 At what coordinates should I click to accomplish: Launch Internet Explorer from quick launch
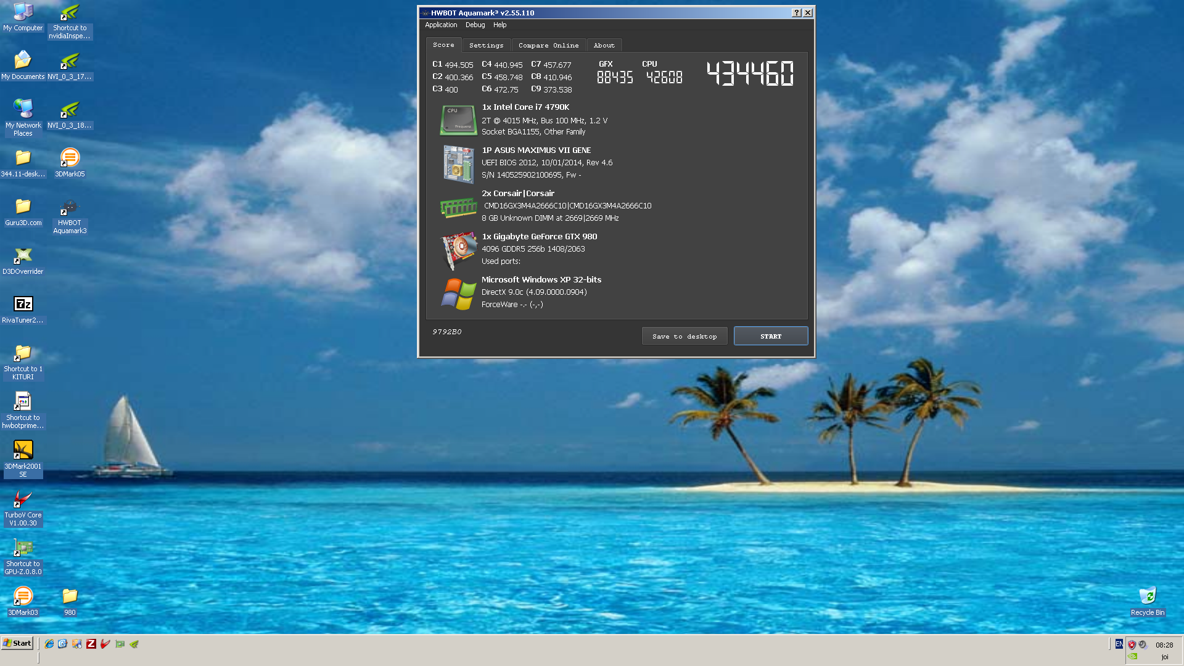(49, 644)
